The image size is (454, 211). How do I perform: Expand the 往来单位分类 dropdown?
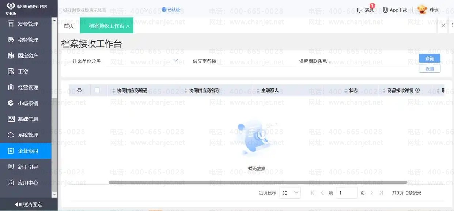[x=143, y=61]
